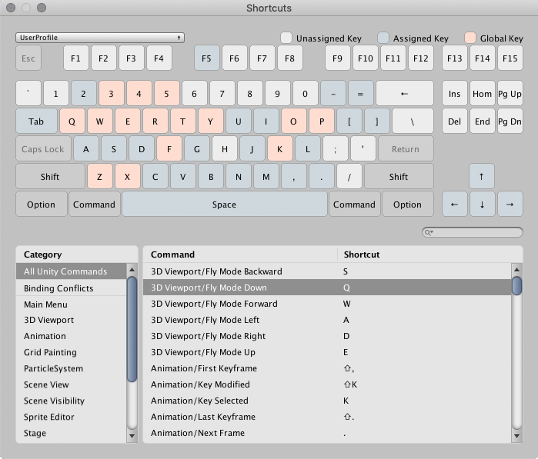Screen dimensions: 538x459
Task: Select the Scene View category
Action: tap(71, 384)
